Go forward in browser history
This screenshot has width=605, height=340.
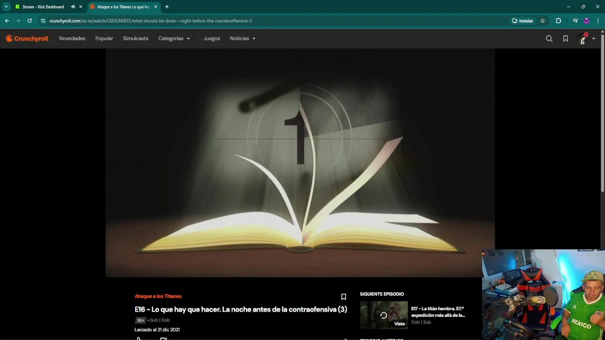pos(18,21)
